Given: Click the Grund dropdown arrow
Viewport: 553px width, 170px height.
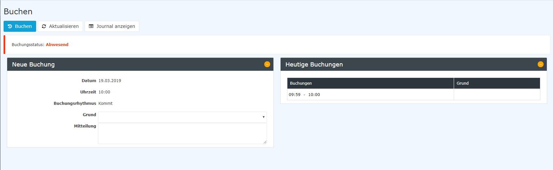Looking at the screenshot, I should [263, 117].
